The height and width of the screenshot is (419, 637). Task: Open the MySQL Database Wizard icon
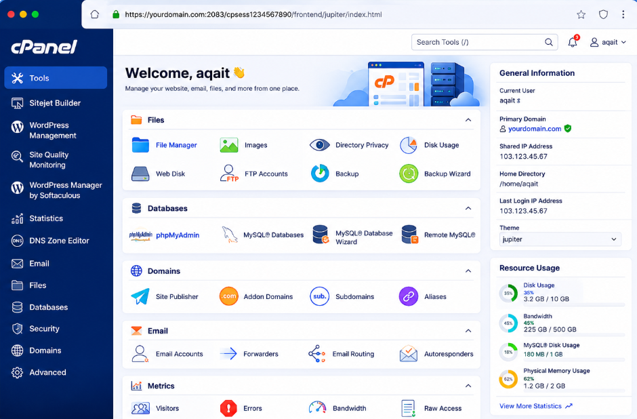tap(321, 235)
